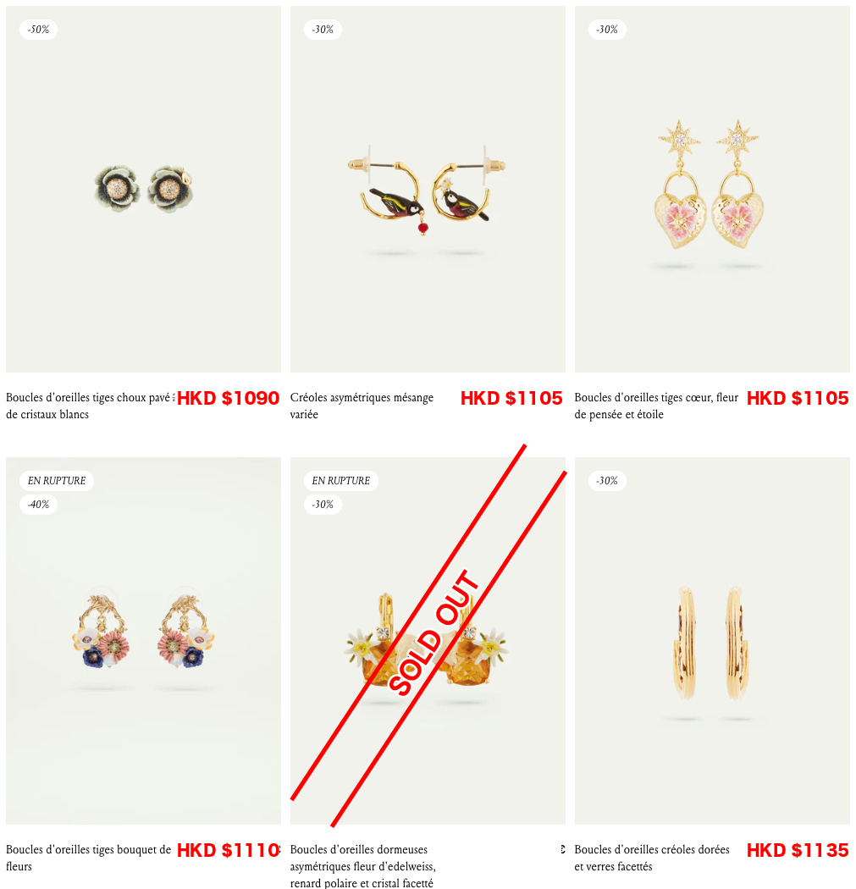The height and width of the screenshot is (889, 856).
Task: Open 'Boucles d'oreilles tiges choux pavé' product link
Action: click(x=89, y=406)
